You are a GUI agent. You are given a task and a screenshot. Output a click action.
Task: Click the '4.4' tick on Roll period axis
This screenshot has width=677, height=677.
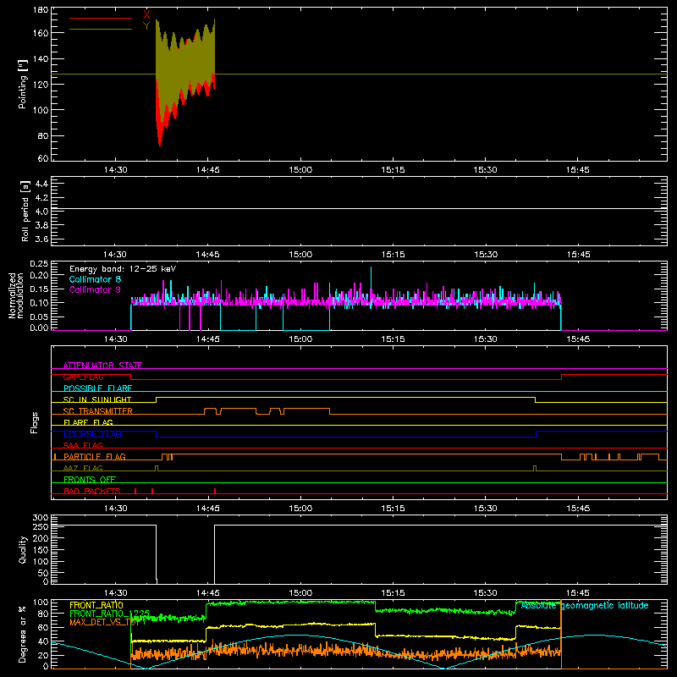(x=41, y=184)
